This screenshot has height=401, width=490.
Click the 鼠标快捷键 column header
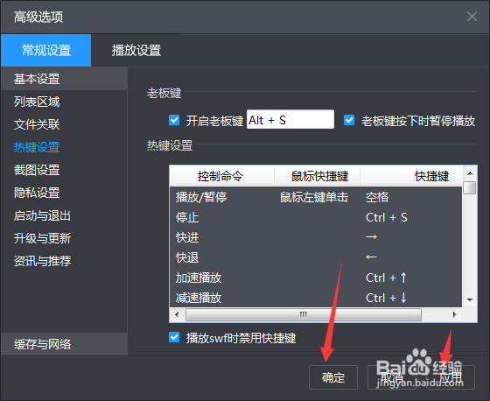(317, 176)
